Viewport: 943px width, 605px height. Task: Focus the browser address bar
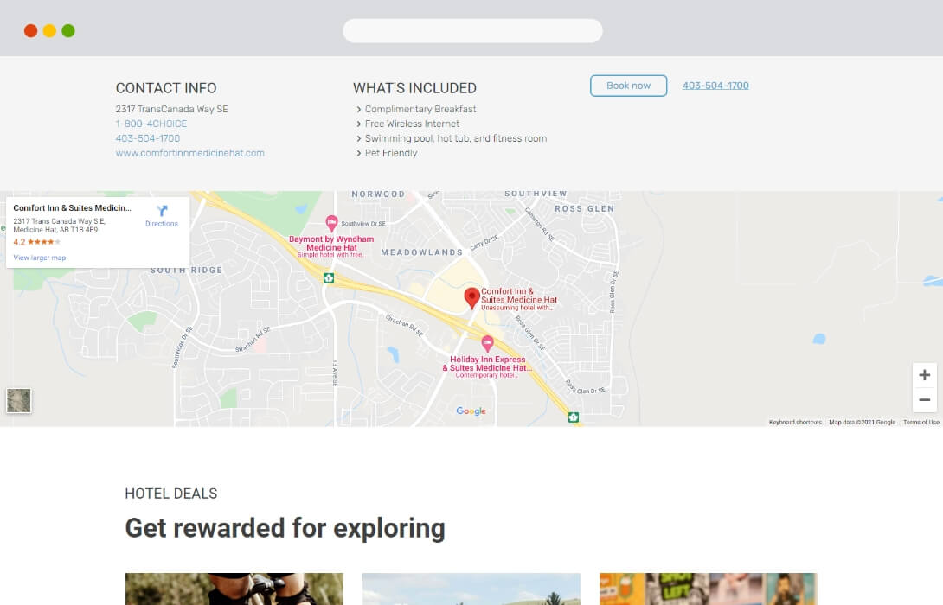point(472,30)
